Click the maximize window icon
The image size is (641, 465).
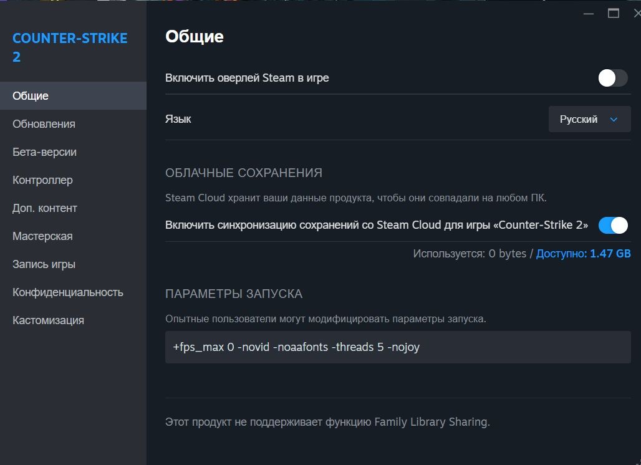click(614, 12)
